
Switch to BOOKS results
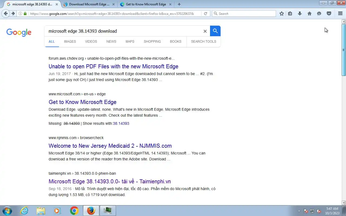pos(176,42)
